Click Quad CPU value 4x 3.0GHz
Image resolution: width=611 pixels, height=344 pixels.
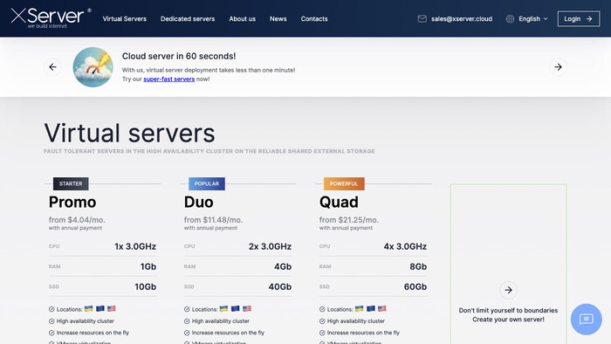coord(405,246)
